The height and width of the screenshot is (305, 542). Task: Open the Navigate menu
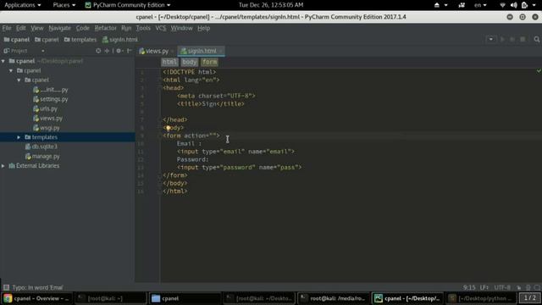pos(59,28)
